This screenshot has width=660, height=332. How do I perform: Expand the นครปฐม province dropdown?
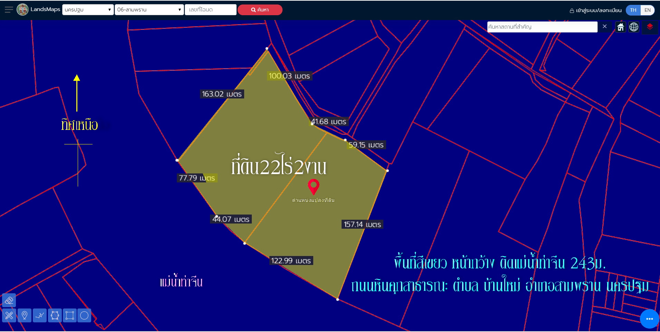point(88,10)
